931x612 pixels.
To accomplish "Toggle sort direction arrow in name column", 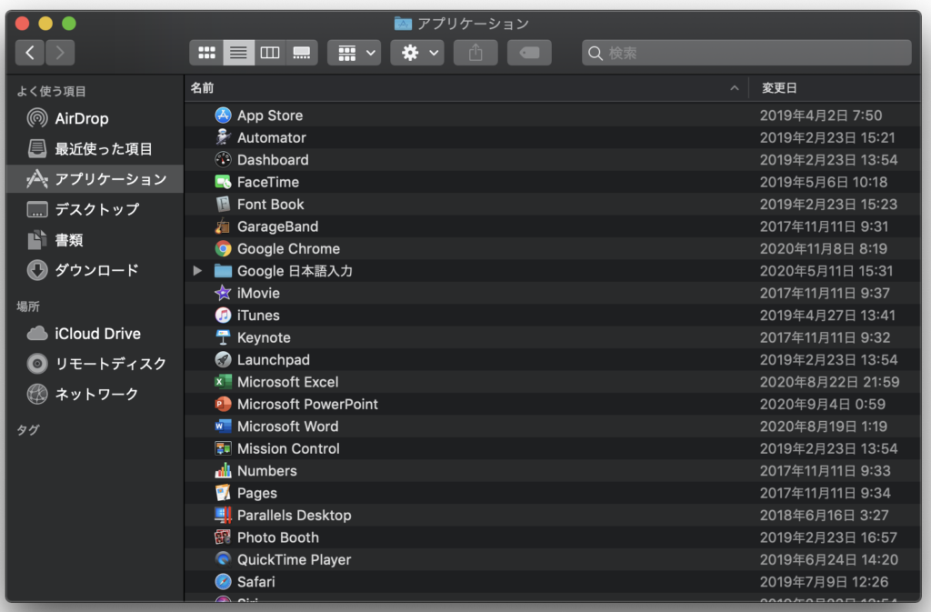I will click(x=735, y=88).
